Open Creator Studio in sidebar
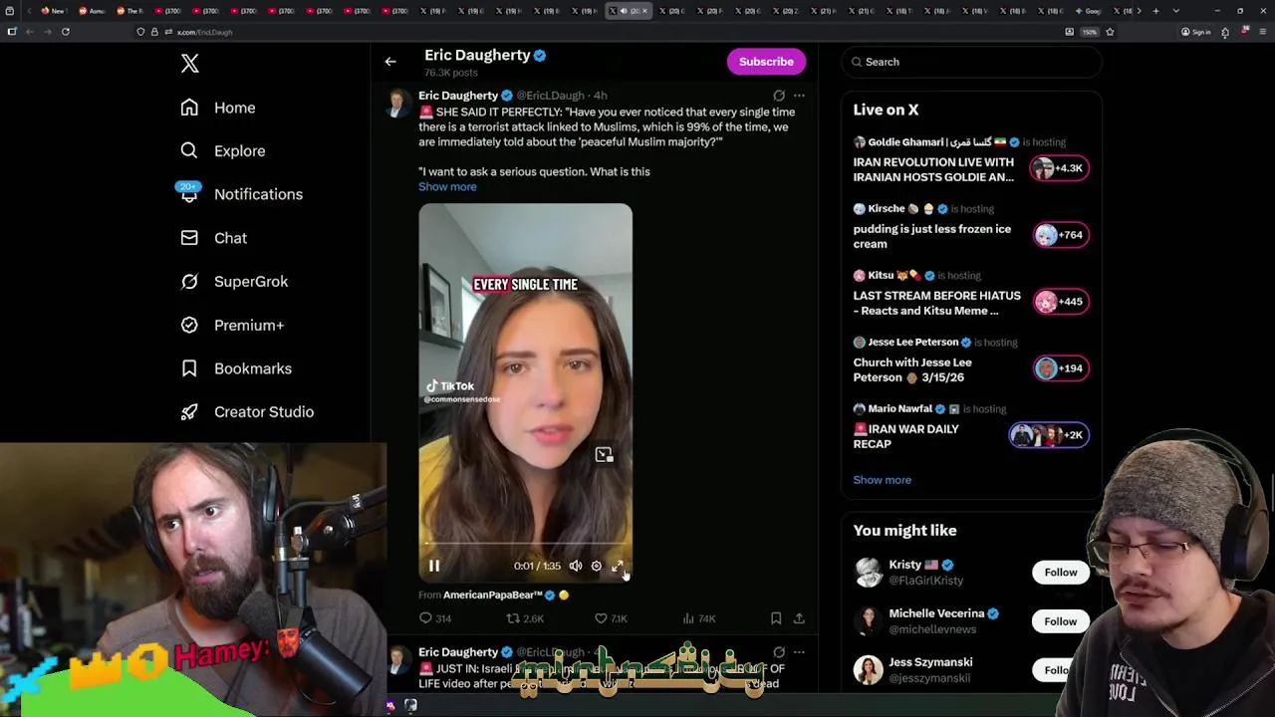 tap(248, 412)
